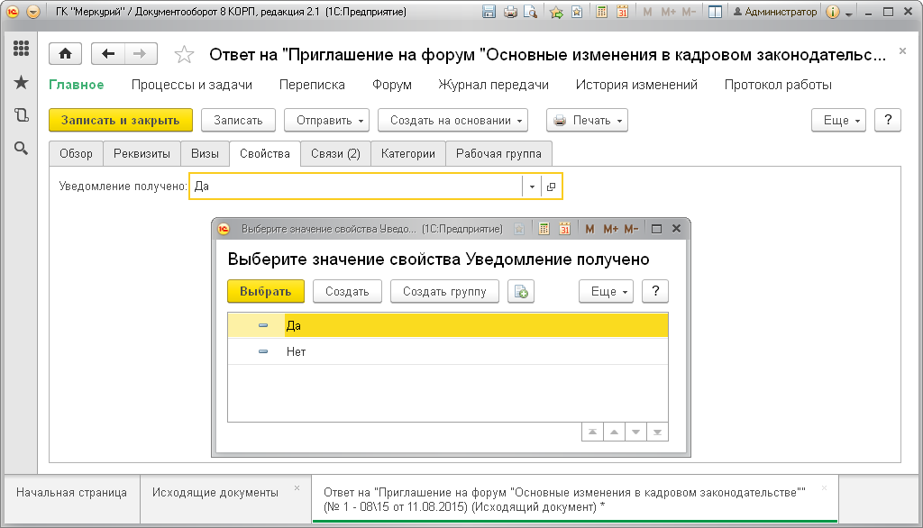Click M memory button in main title bar
Image resolution: width=923 pixels, height=528 pixels.
click(x=647, y=12)
